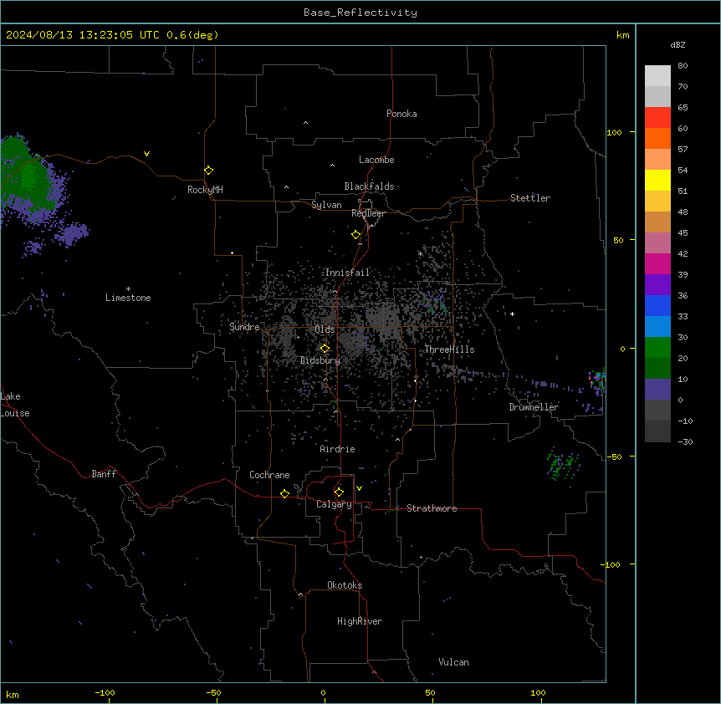Click the Sylvan map label
Screen dimensions: 721x704
[326, 205]
